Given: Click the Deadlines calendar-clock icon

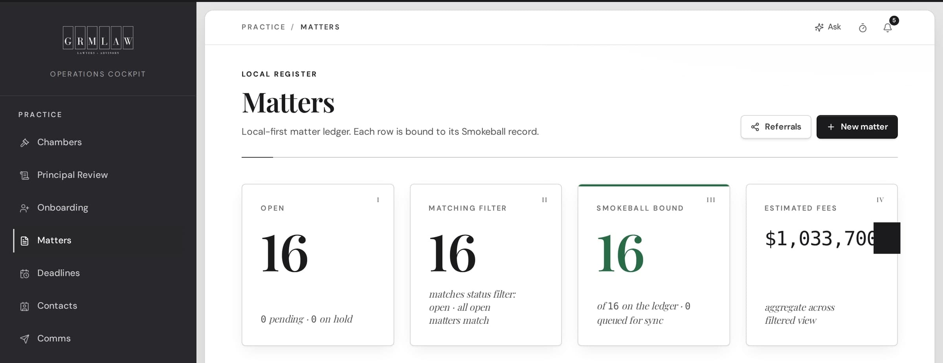Looking at the screenshot, I should pos(25,274).
